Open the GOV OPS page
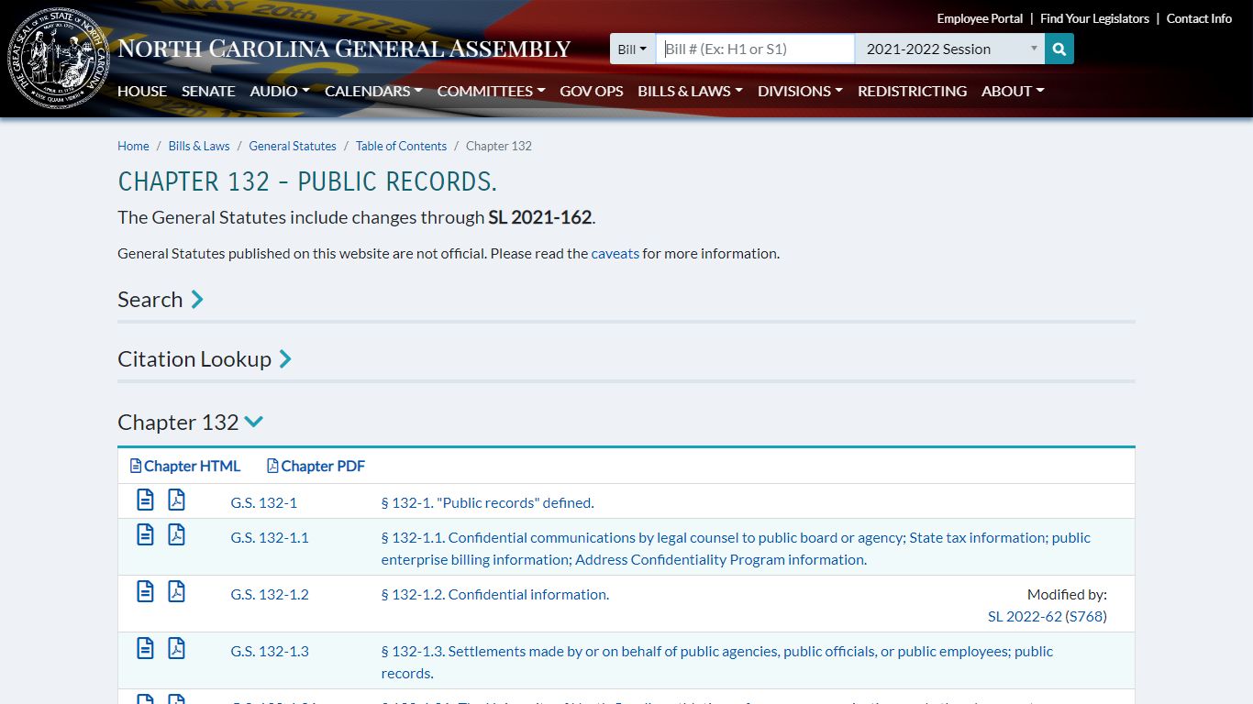The image size is (1253, 704). (x=592, y=91)
